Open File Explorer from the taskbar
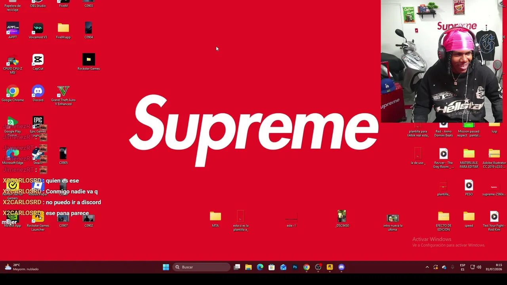This screenshot has height=285, width=507. (x=248, y=267)
